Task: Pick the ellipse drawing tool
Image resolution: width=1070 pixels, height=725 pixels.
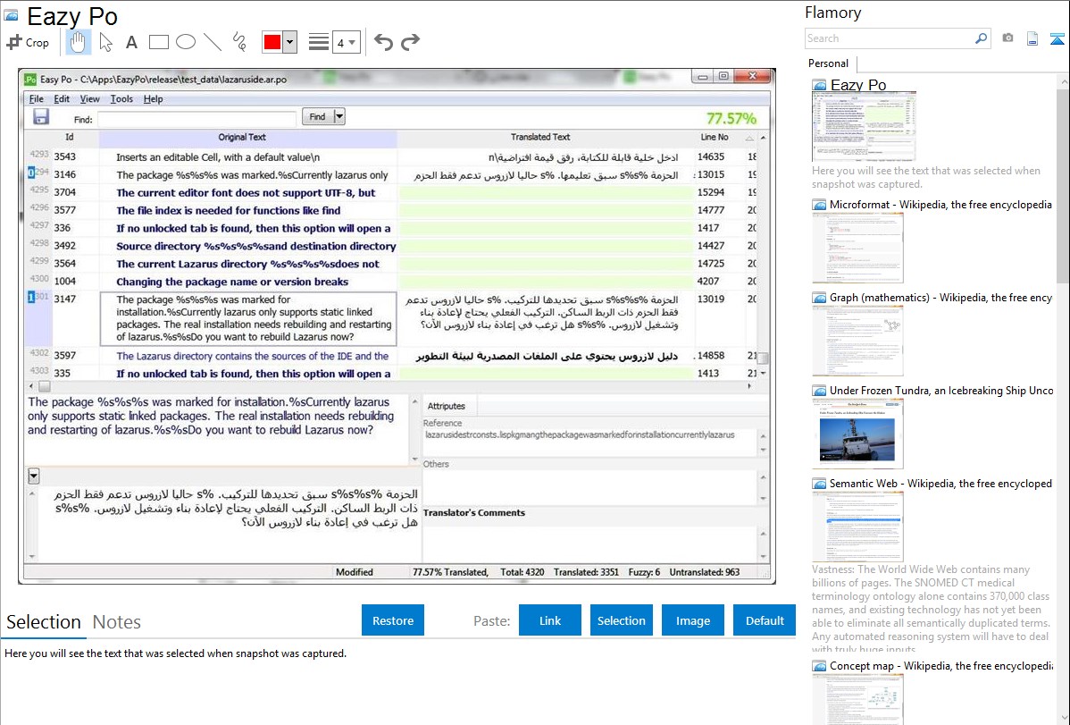Action: tap(186, 42)
